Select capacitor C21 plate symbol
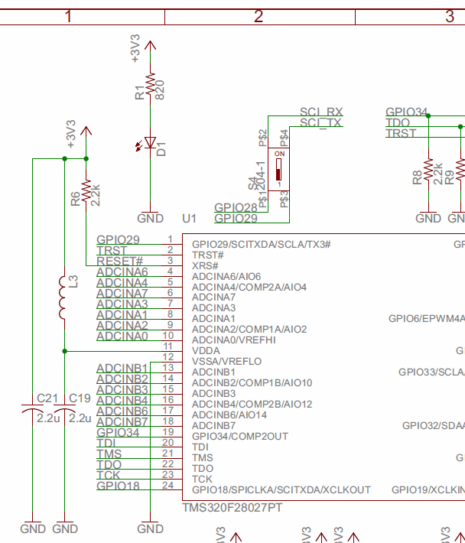 (x=33, y=408)
